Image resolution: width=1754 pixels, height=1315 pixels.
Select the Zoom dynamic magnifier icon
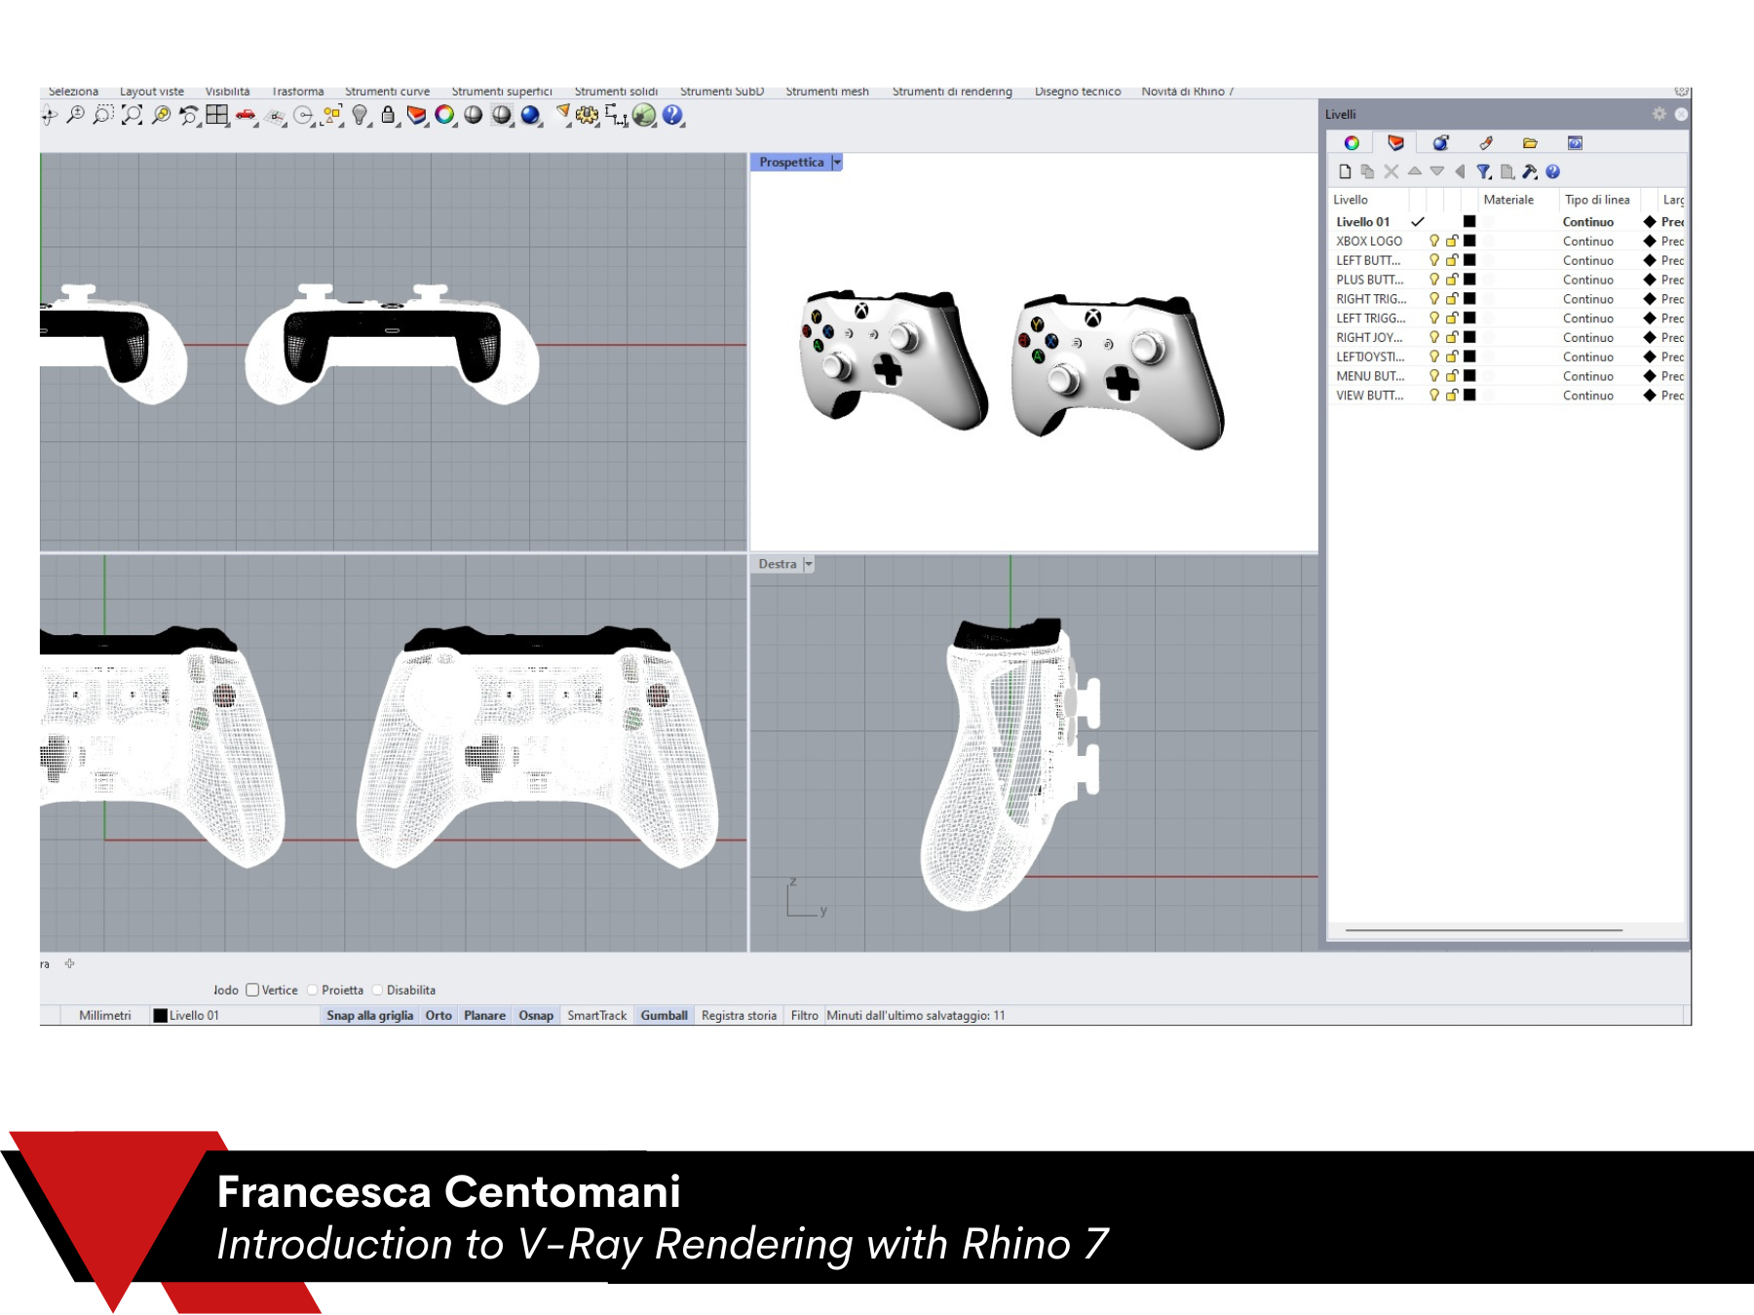click(75, 116)
